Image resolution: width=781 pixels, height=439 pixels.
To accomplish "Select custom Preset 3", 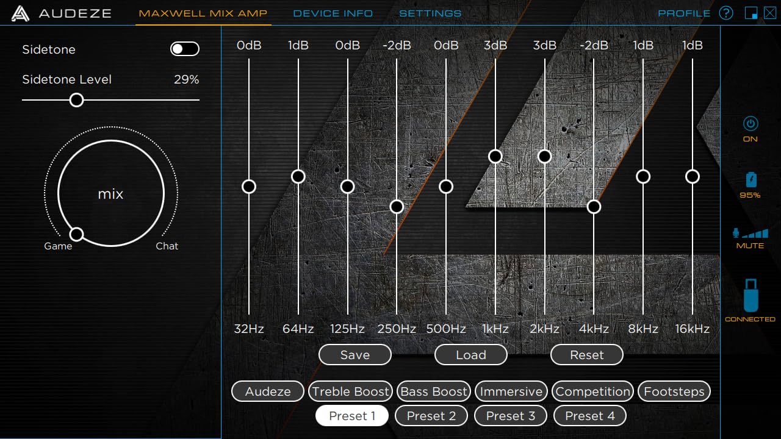I will pos(511,416).
